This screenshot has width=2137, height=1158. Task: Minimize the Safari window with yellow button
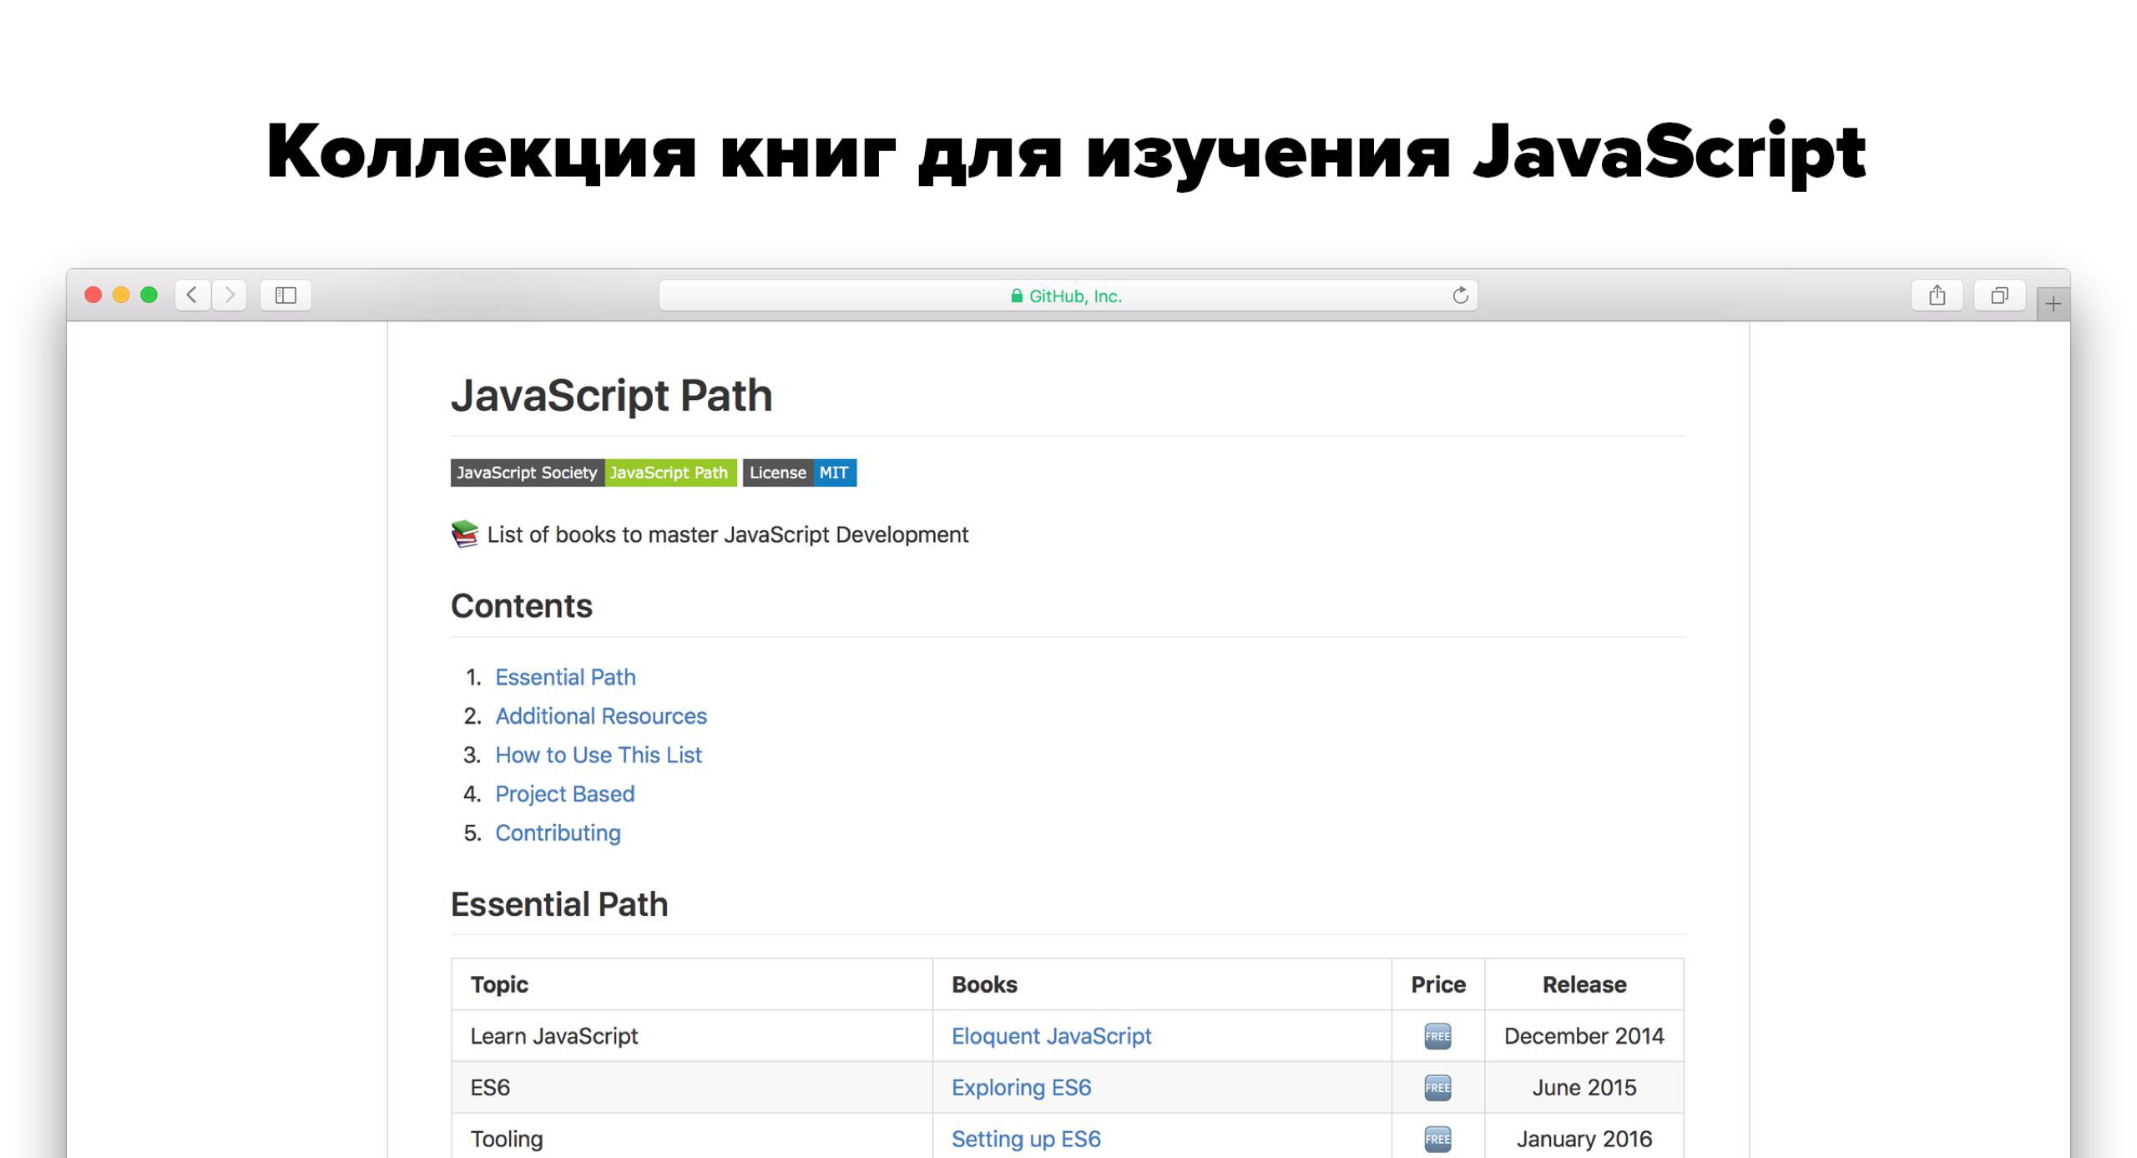[121, 295]
